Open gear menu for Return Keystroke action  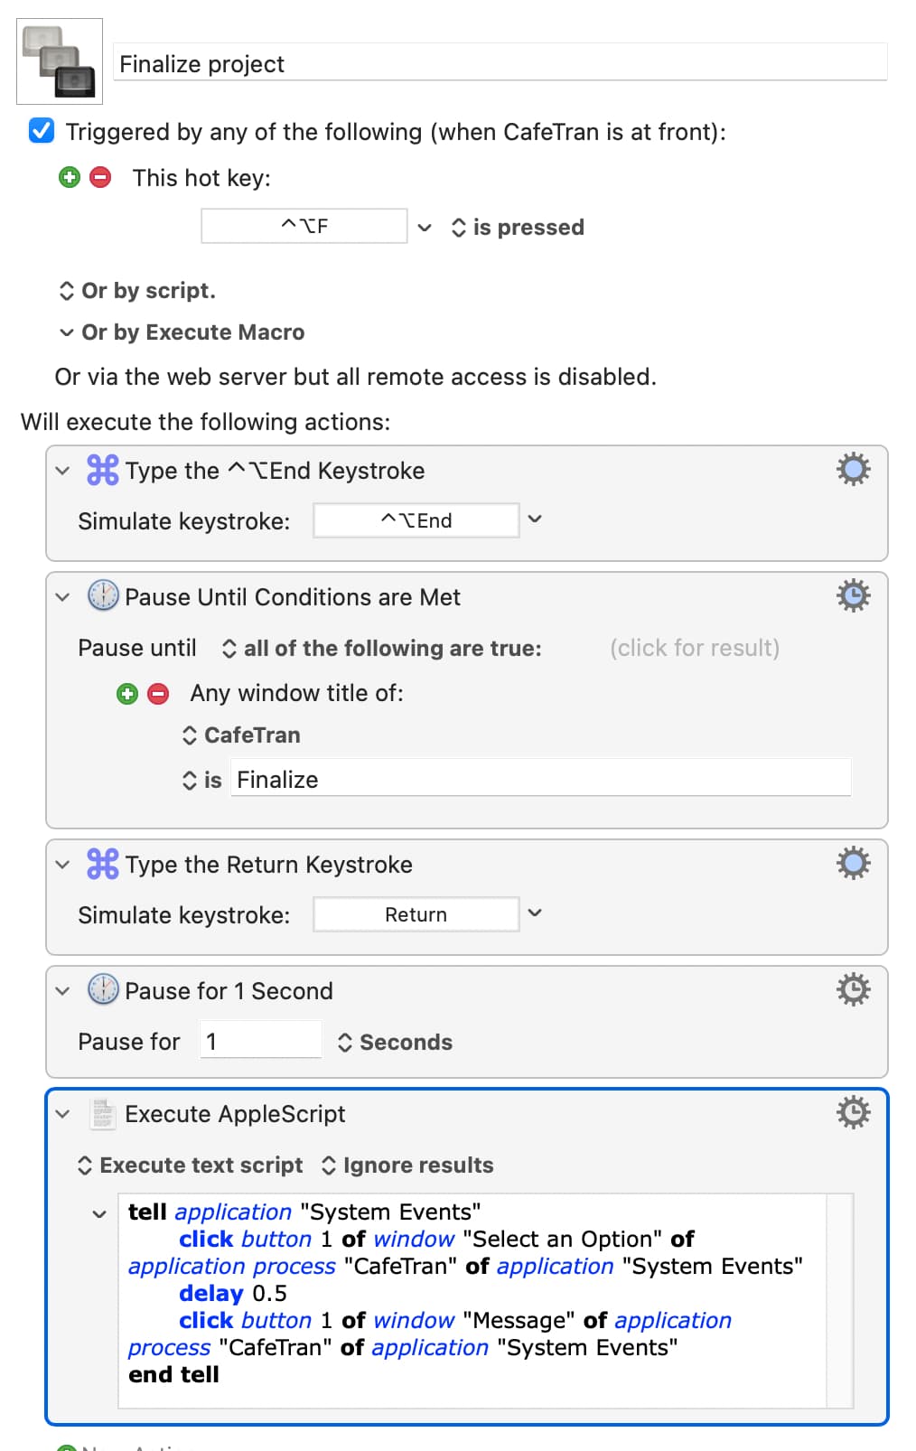click(x=853, y=863)
